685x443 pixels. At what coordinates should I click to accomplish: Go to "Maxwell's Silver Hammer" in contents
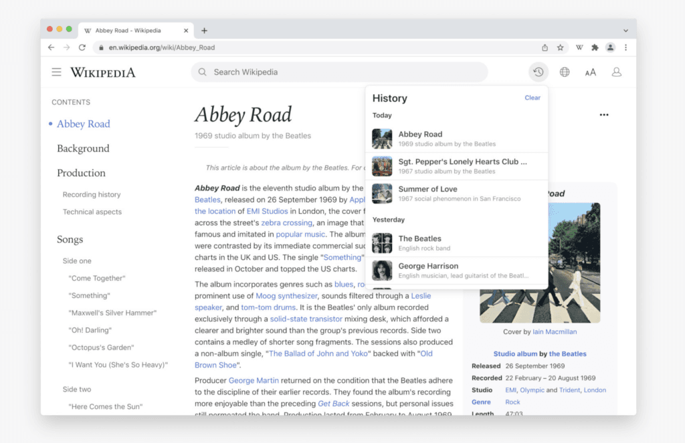coord(112,313)
